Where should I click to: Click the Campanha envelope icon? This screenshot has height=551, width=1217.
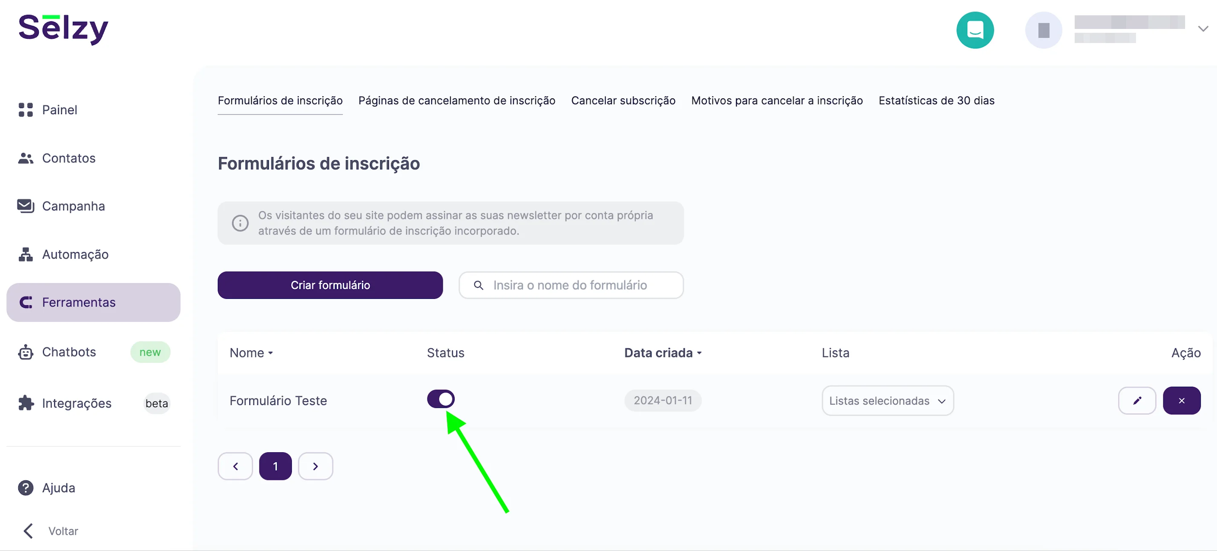pos(26,206)
